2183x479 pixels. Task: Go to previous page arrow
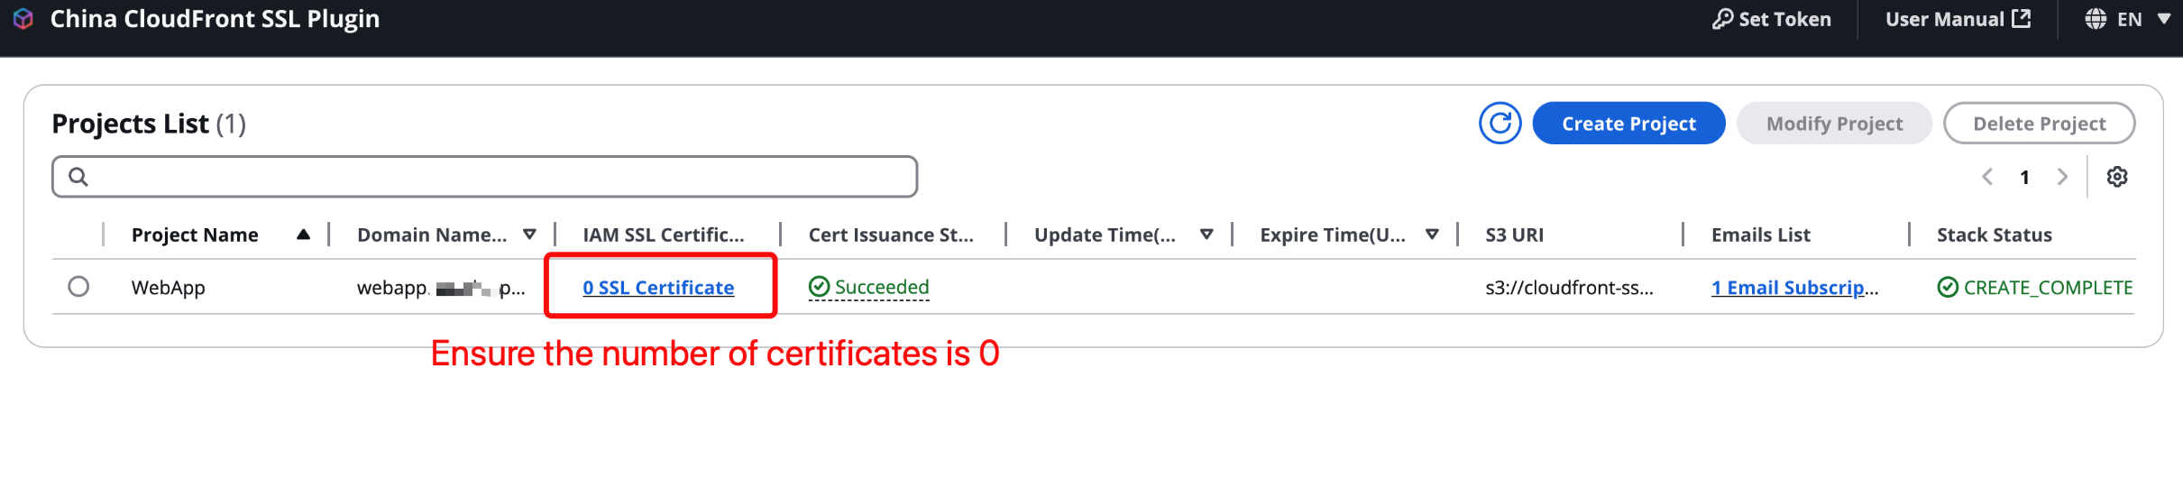(1987, 177)
